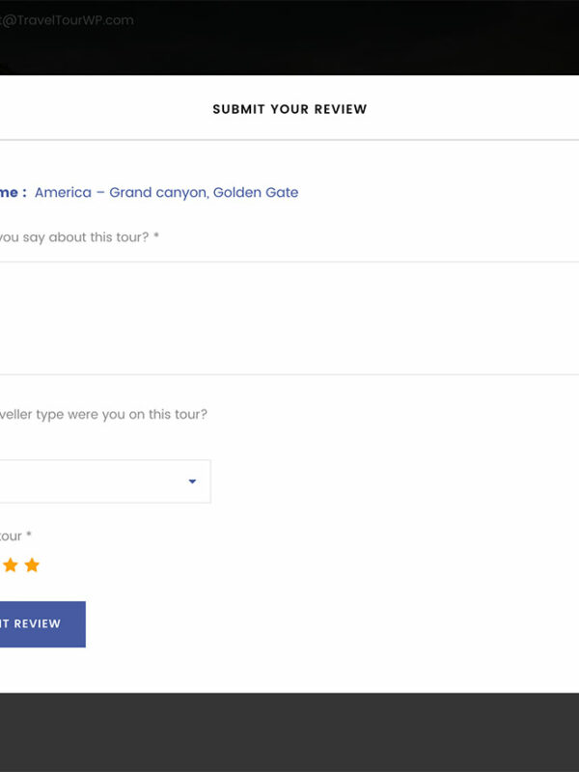This screenshot has height=772, width=579.
Task: Click the divider line under the dialog heading
Action: 289,140
